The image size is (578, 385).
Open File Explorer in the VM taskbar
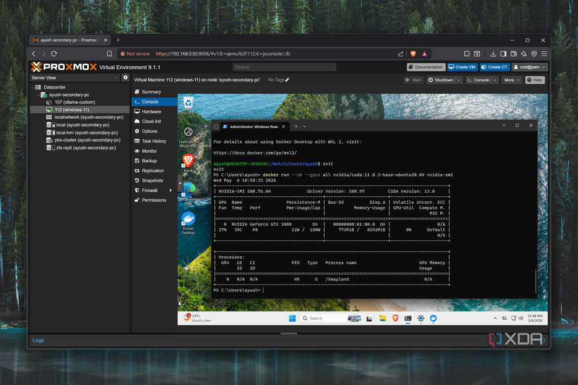pyautogui.click(x=383, y=318)
